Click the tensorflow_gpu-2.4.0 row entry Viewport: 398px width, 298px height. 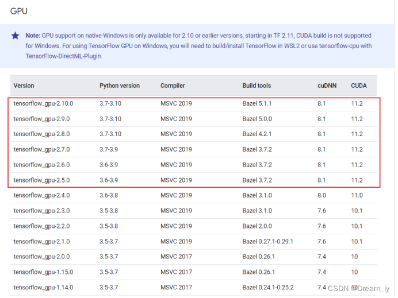pos(42,195)
